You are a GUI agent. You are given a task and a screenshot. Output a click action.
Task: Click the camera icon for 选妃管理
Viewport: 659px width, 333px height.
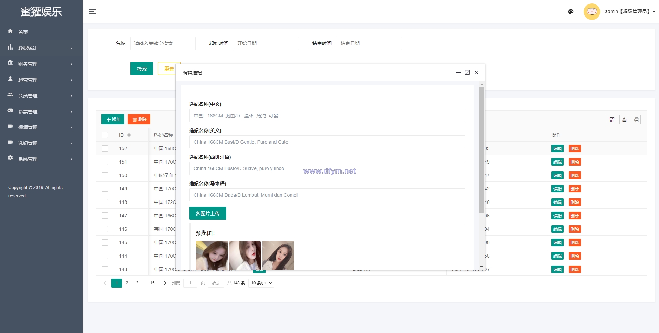click(10, 142)
